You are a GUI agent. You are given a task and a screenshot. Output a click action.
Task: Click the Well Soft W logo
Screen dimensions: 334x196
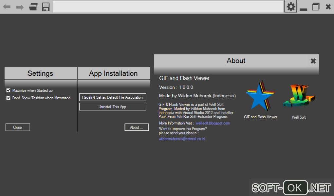click(x=299, y=96)
